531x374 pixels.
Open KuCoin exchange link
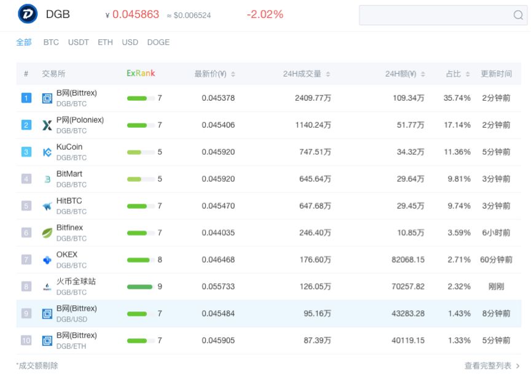(69, 147)
